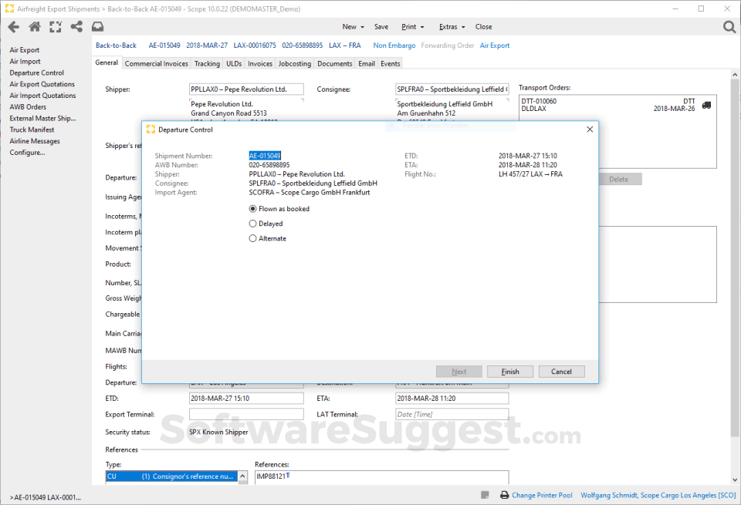Open the Documents tab
Image resolution: width=741 pixels, height=505 pixels.
pyautogui.click(x=334, y=63)
